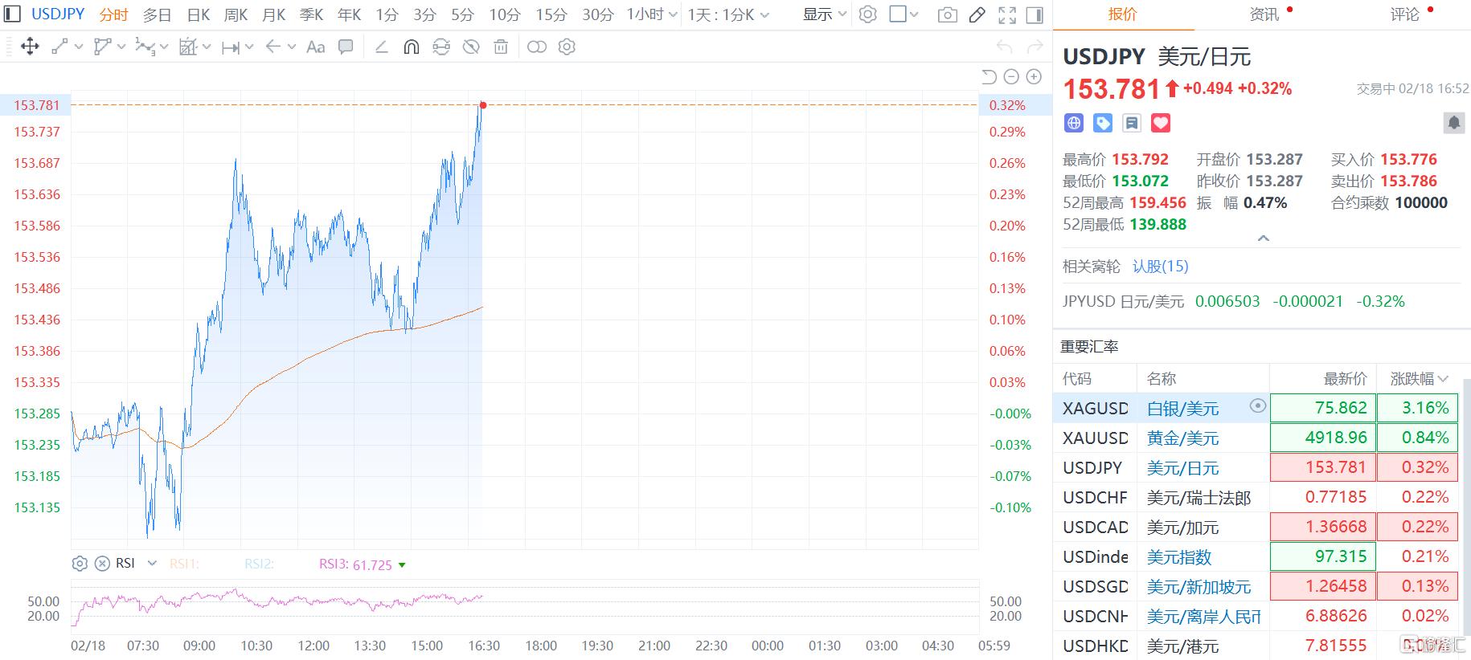Viewport: 1471px width, 660px height.
Task: Select the magnet snap drawing tool
Action: click(411, 47)
